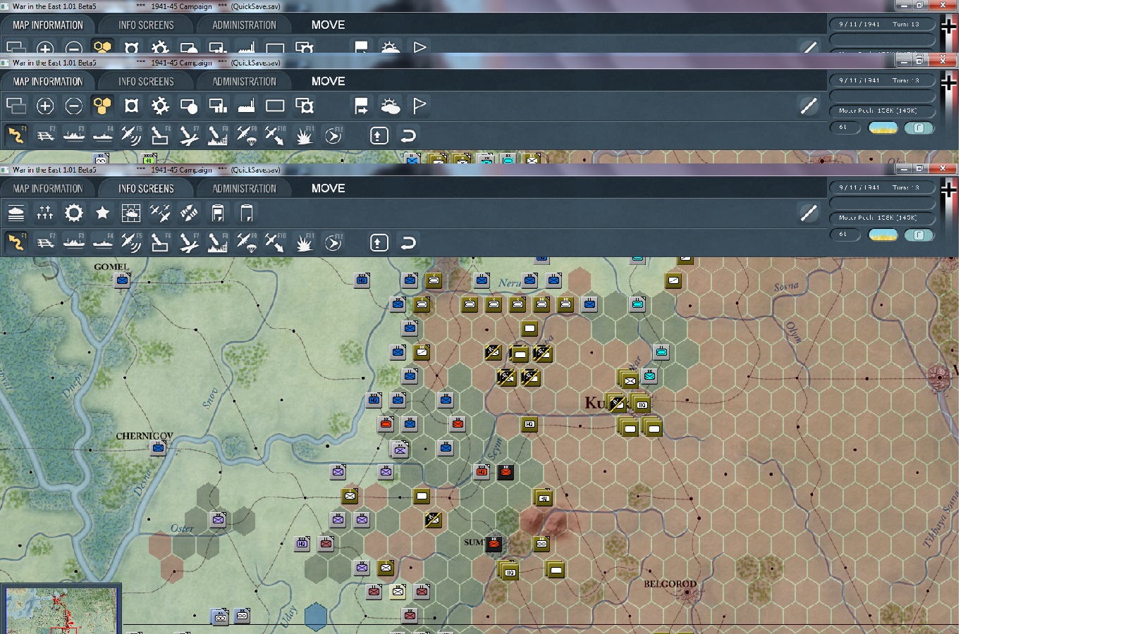This screenshot has width=1128, height=634.
Task: Click the minimap thumbnail
Action: tap(61, 609)
